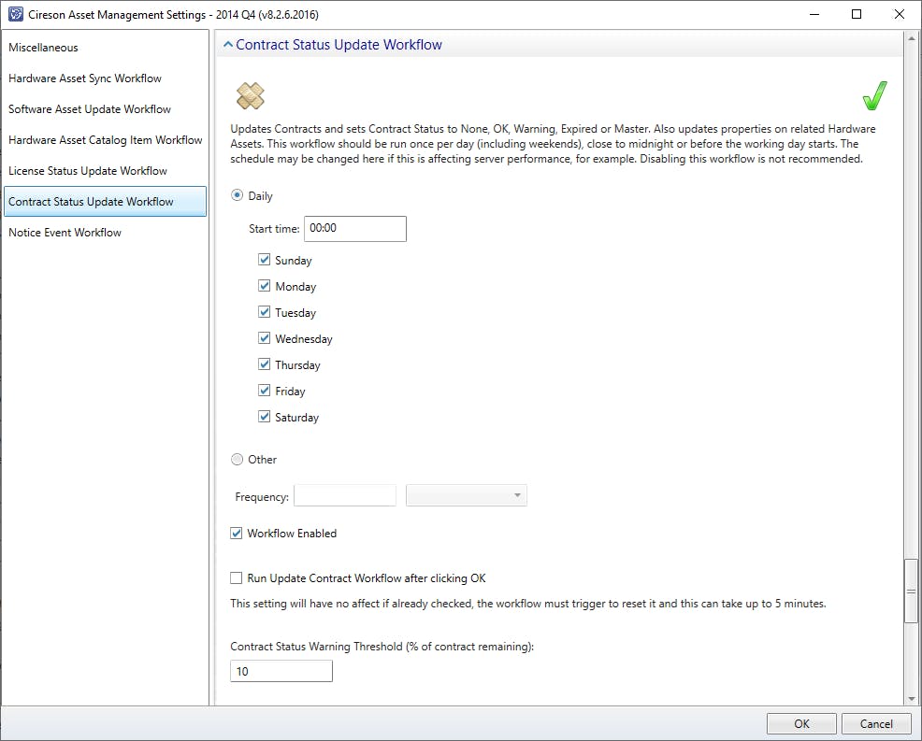Click the Cireson app icon in title bar
922x741 pixels.
point(15,15)
